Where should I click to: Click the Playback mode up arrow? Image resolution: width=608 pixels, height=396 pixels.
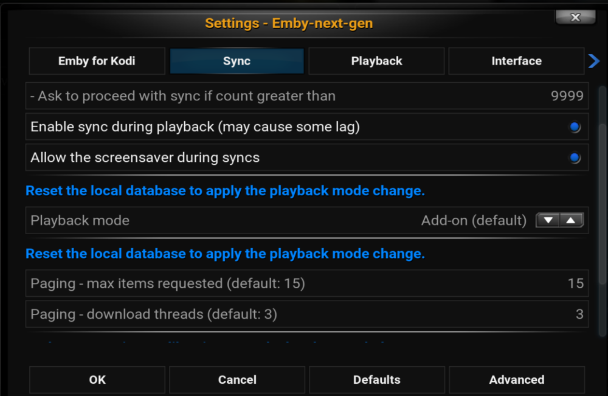[570, 220]
